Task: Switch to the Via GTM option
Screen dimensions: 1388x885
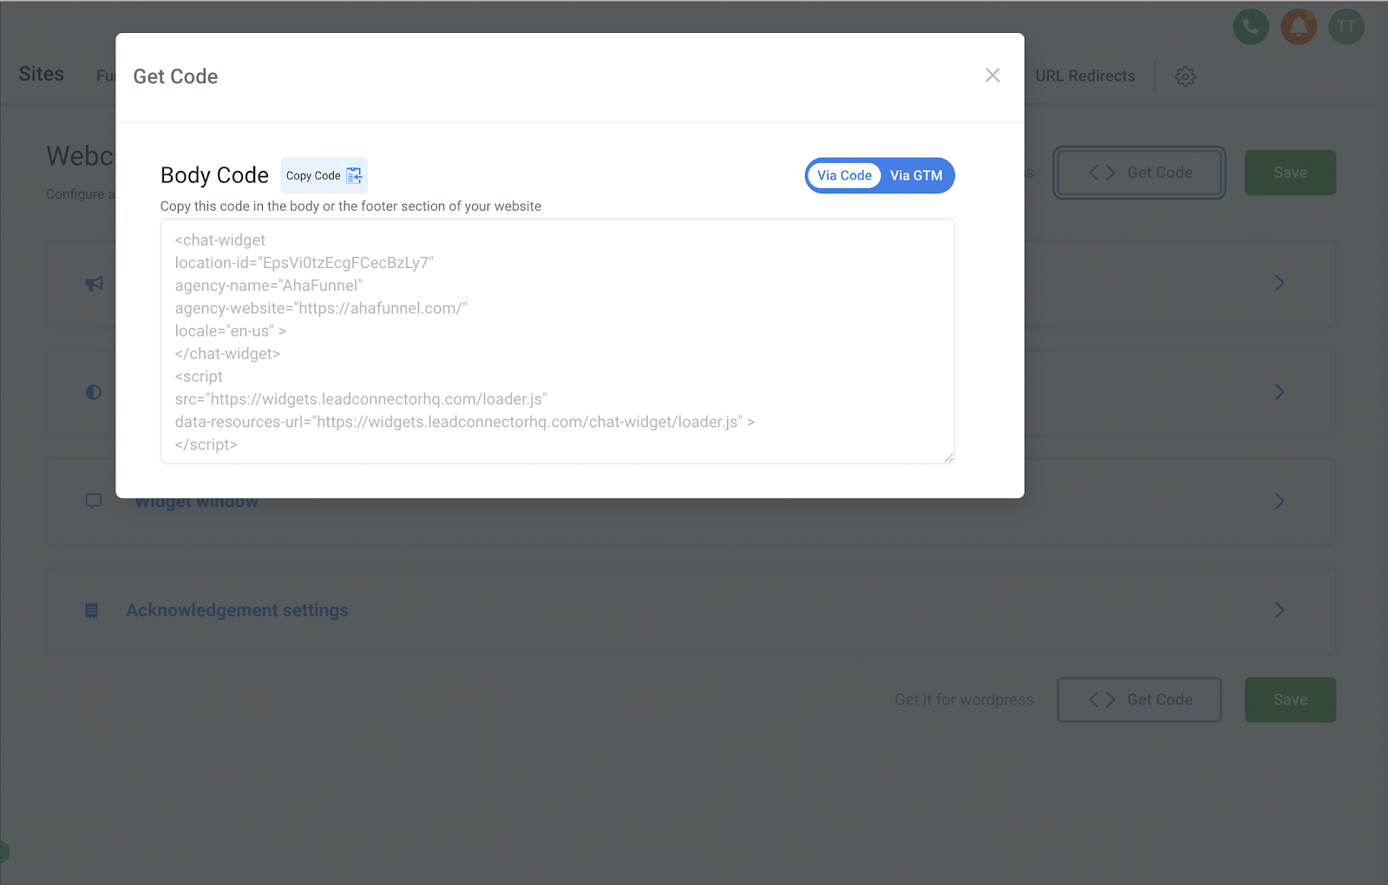Action: pos(916,175)
